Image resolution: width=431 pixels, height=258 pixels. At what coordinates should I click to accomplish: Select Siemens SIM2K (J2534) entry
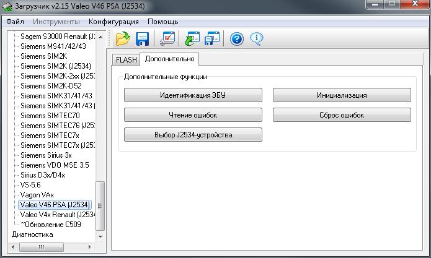pos(56,66)
